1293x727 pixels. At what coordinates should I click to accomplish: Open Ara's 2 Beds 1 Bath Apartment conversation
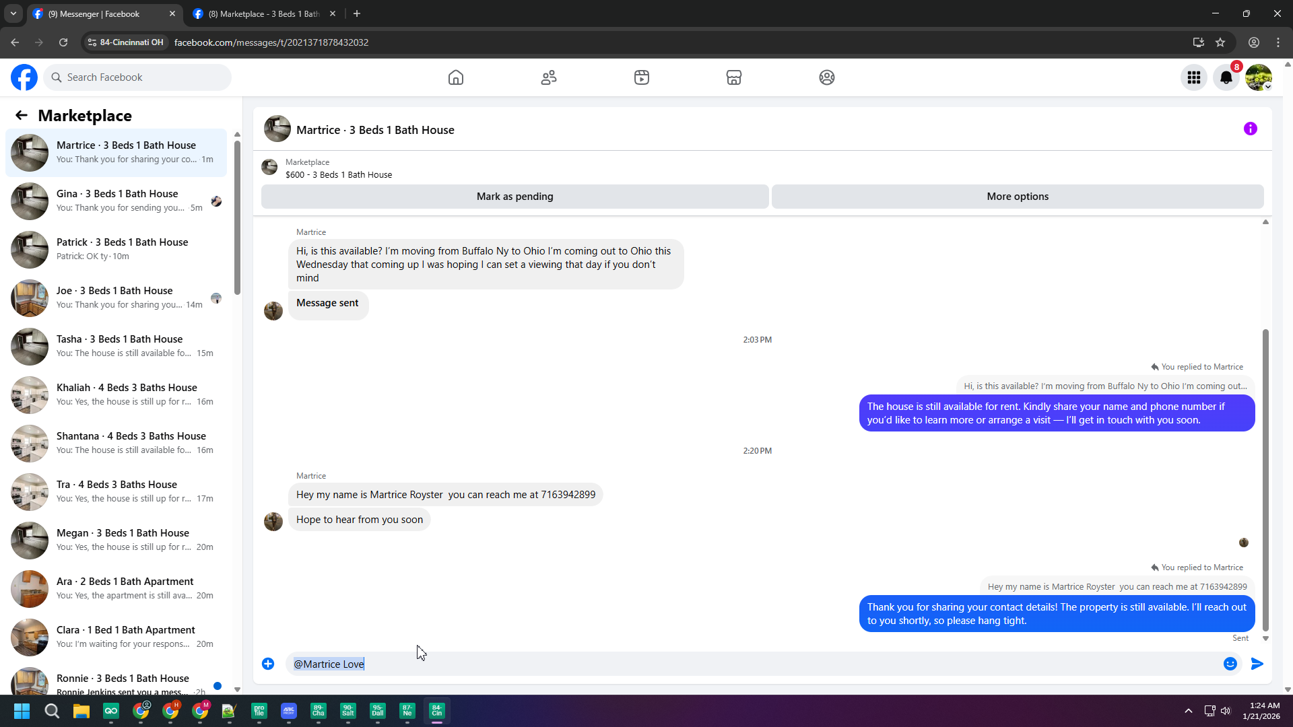pos(116,588)
